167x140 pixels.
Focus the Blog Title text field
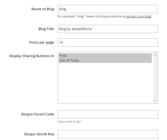tap(108, 29)
